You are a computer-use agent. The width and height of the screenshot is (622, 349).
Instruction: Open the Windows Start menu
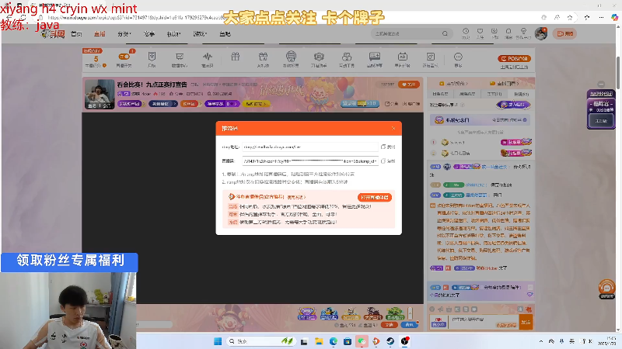pos(218,341)
